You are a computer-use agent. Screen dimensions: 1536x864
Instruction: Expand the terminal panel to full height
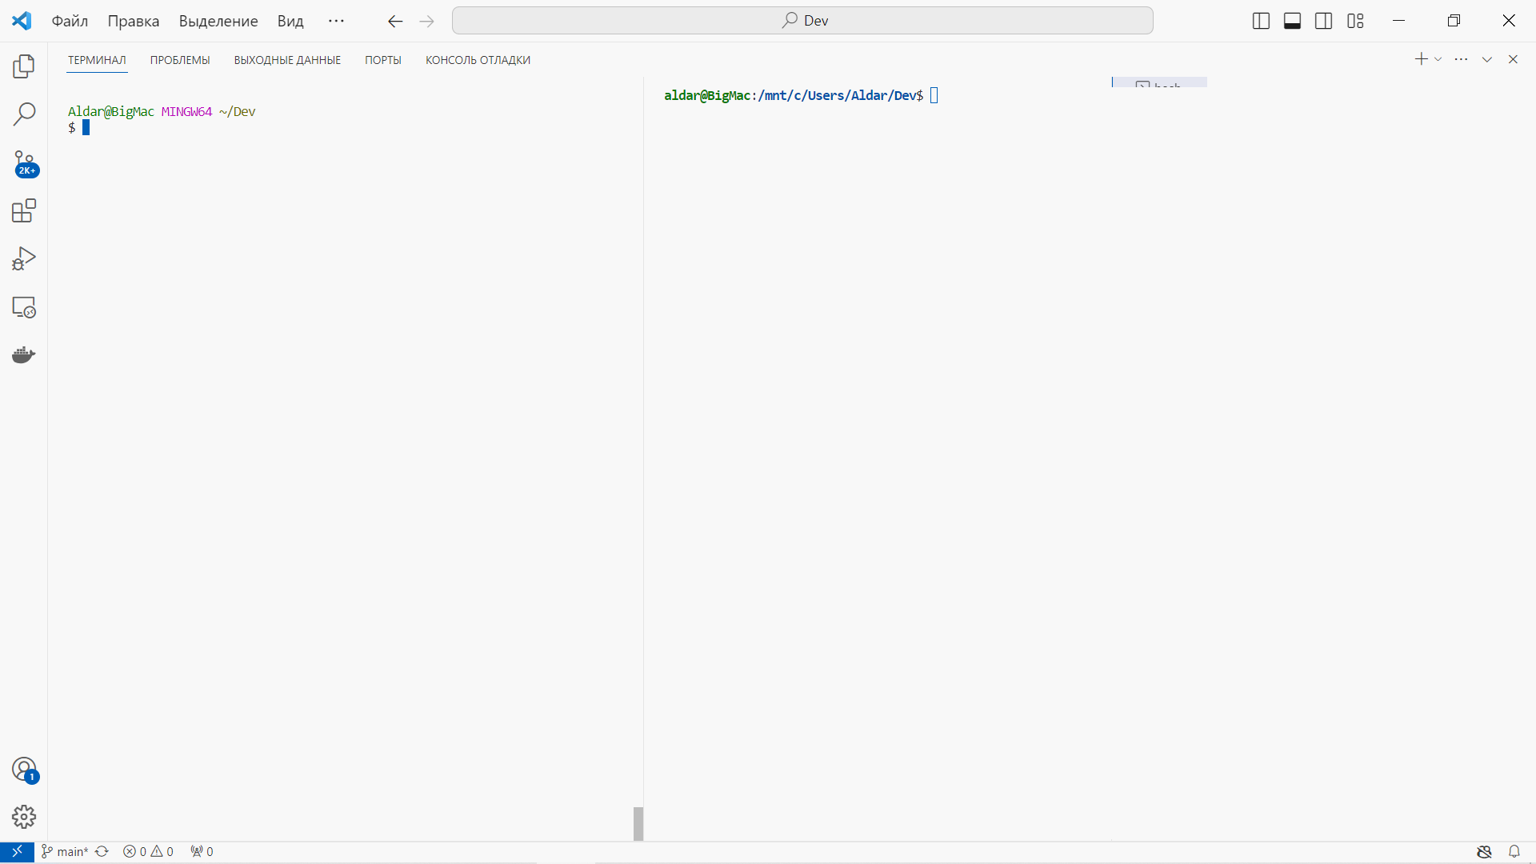1487,58
